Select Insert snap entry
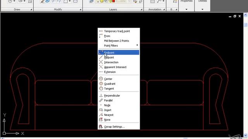 119,110
